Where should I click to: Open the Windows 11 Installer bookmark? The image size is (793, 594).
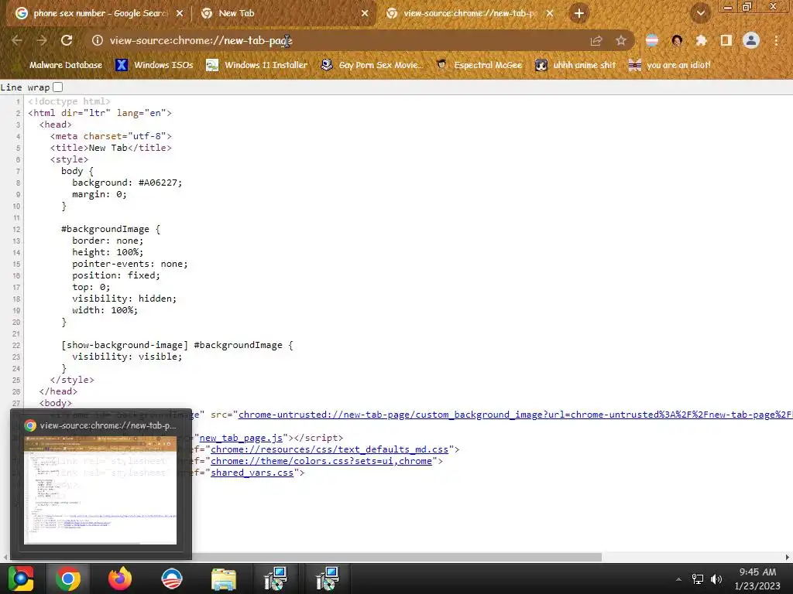click(257, 65)
